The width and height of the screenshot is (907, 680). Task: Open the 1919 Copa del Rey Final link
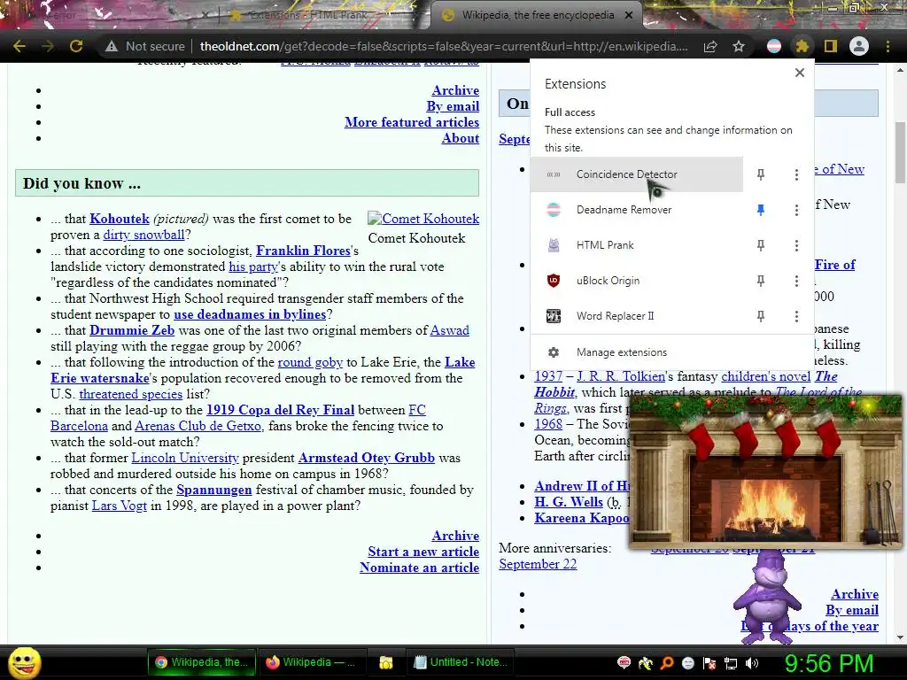(280, 410)
